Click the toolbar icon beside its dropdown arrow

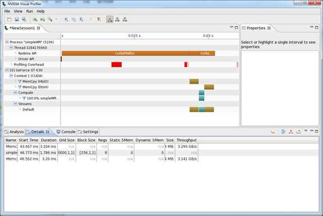coord(50,20)
